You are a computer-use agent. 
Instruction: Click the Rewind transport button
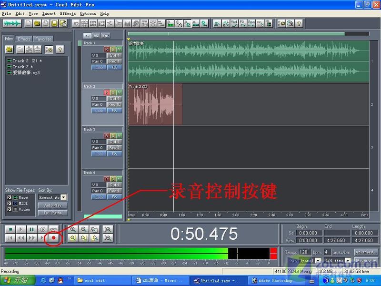[21, 238]
